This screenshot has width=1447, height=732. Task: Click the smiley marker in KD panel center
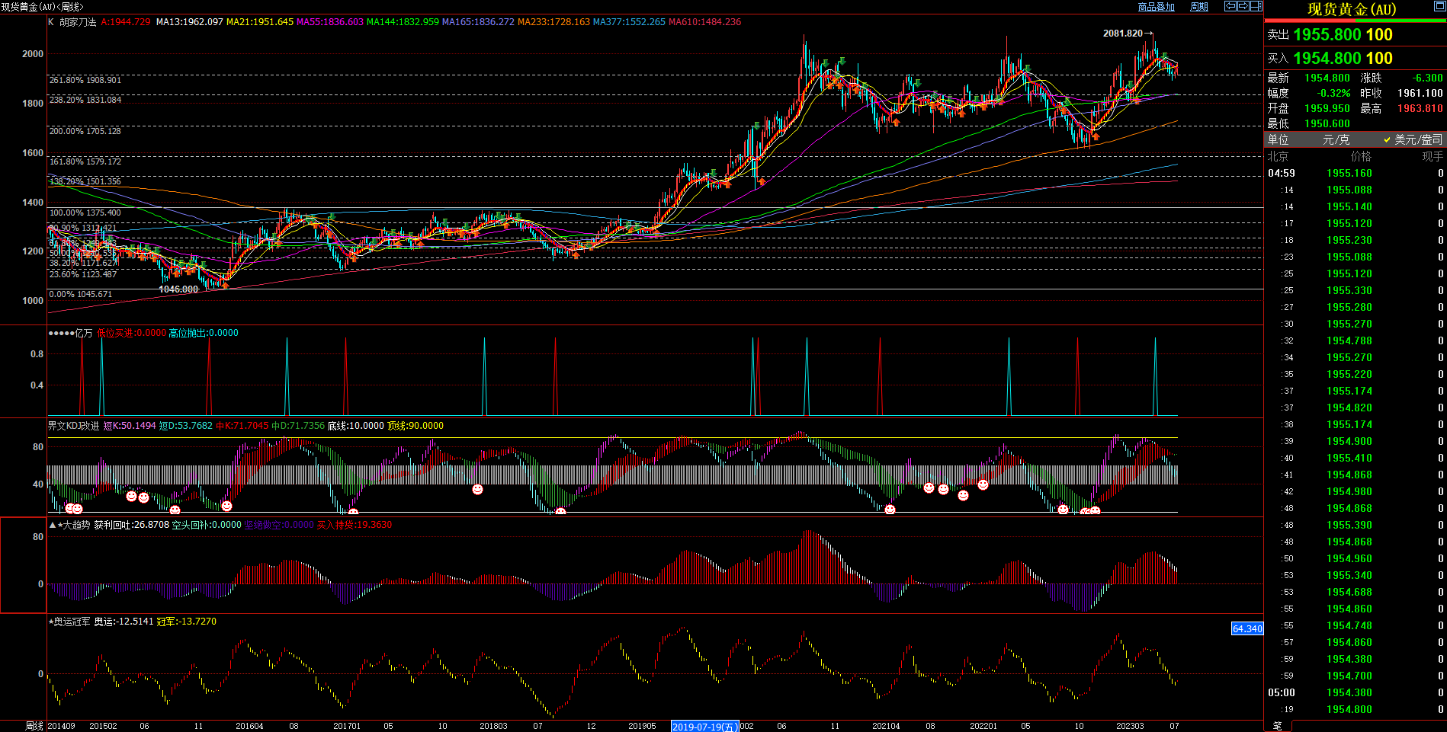coord(477,489)
